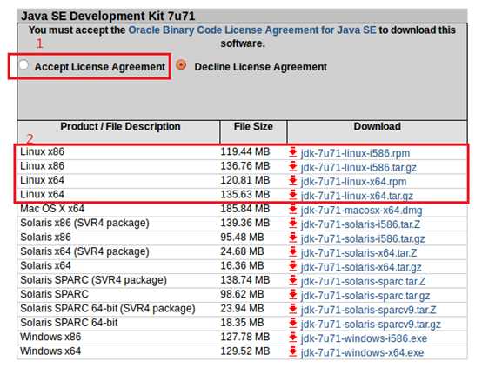This screenshot has height=368, width=482.
Task: Open jdk-7u71-solaris-sparc.tar.Z link
Action: [x=363, y=282]
